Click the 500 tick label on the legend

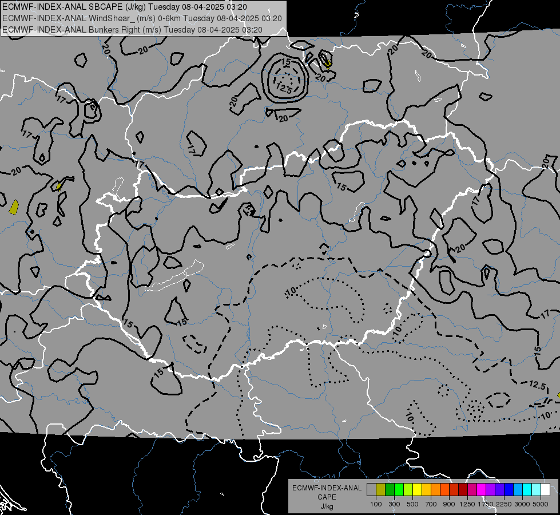tap(412, 504)
